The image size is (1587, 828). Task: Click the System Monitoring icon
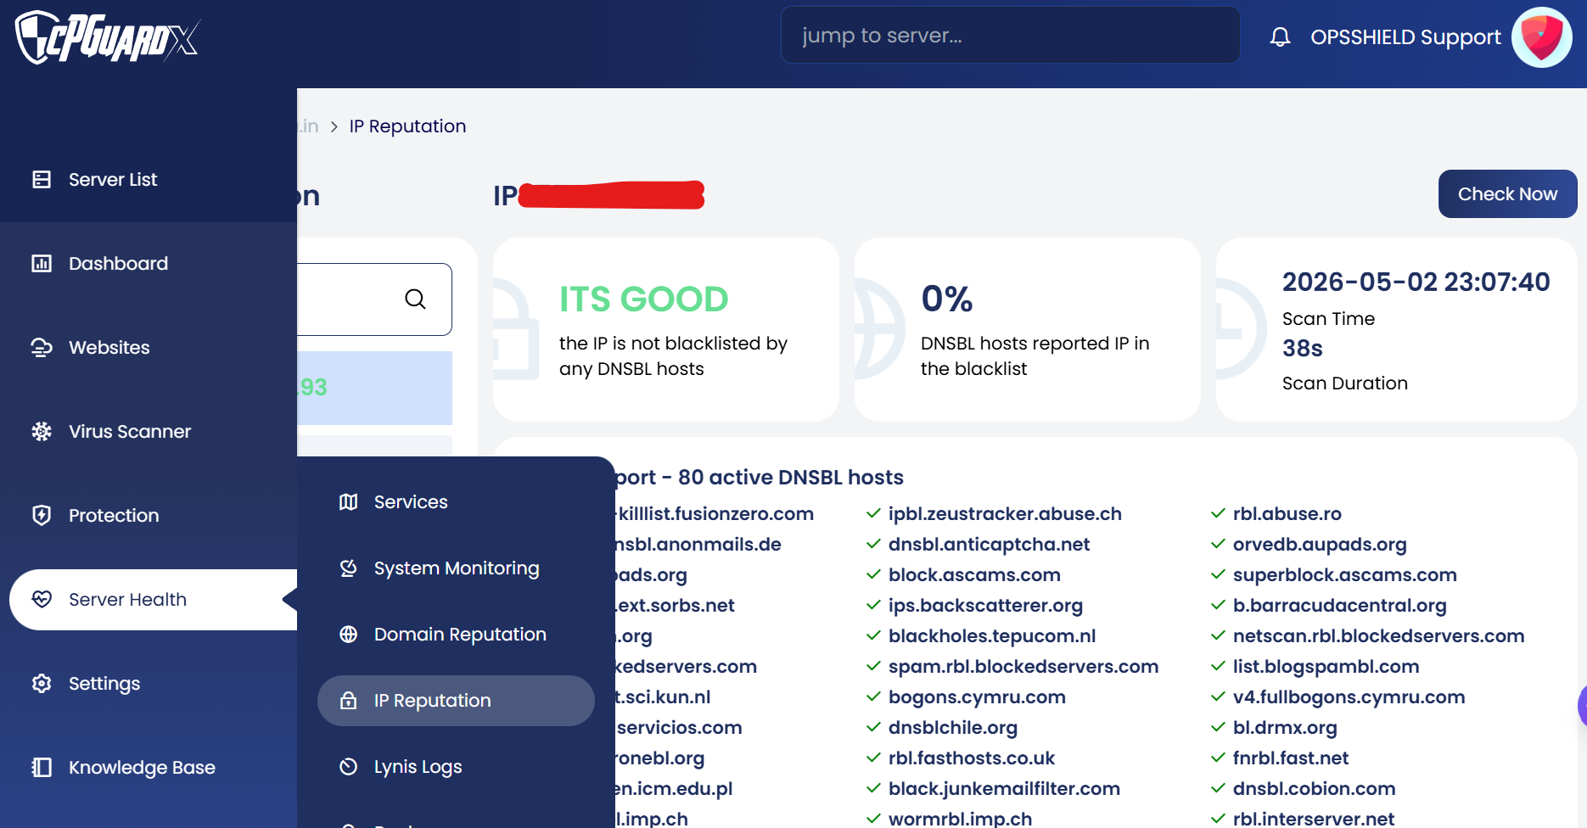tap(348, 568)
